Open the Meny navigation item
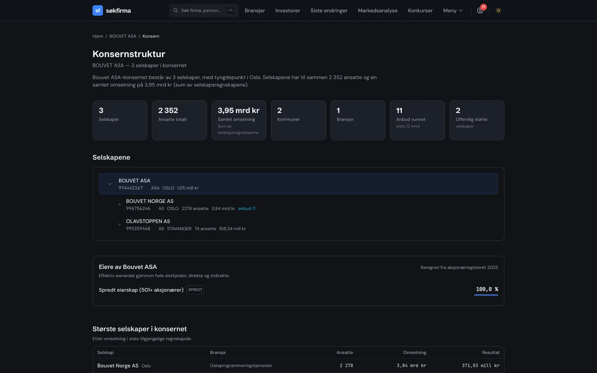This screenshot has width=597, height=373. coord(453,10)
